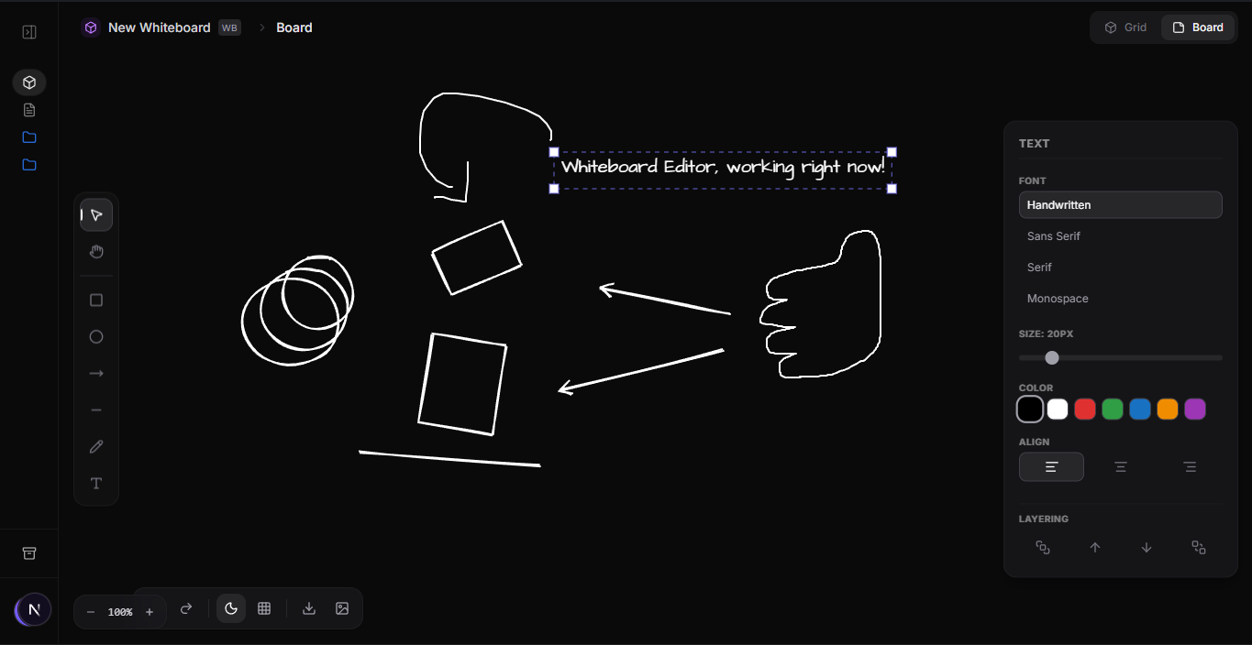Screen dimensions: 1252x645
Task: Choose the Sans Serif font option
Action: pyautogui.click(x=1053, y=235)
